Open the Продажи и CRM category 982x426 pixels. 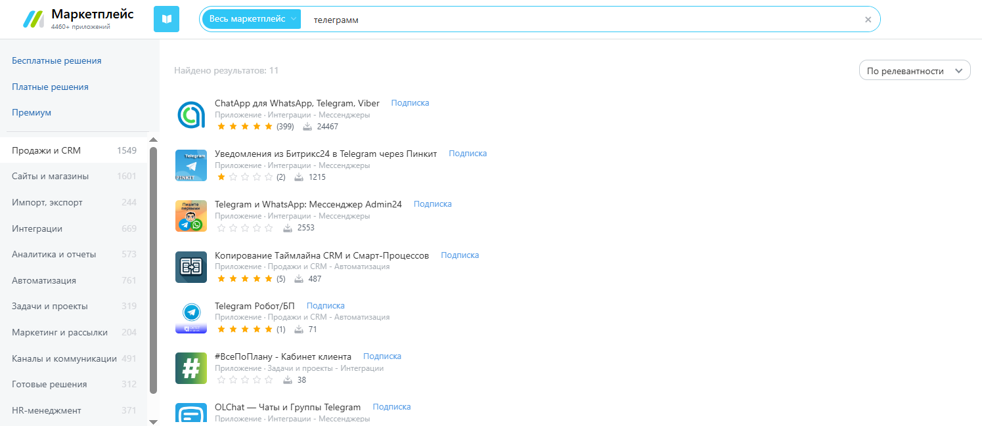[74, 150]
